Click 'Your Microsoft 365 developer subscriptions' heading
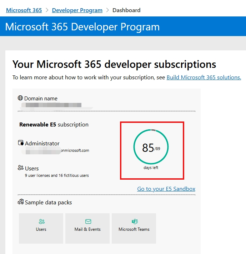Screen dimensions: 246x254 pyautogui.click(x=114, y=64)
